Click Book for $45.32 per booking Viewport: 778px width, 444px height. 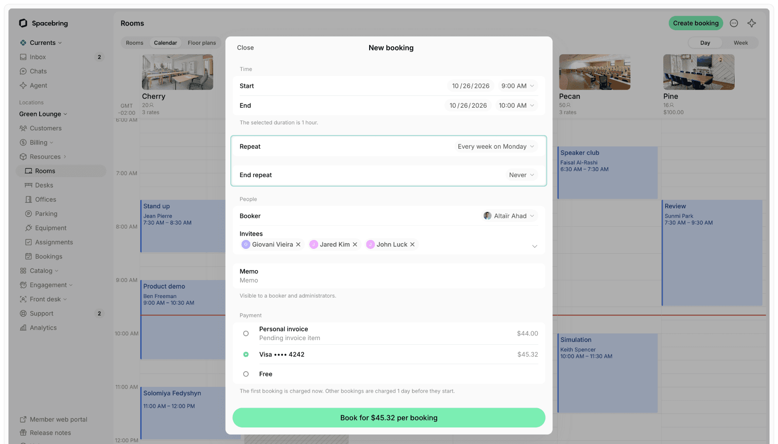[389, 418]
